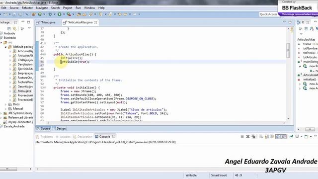318x179 pixels.
Task: Open the Display Selected Console dropdown
Action: 302,136
